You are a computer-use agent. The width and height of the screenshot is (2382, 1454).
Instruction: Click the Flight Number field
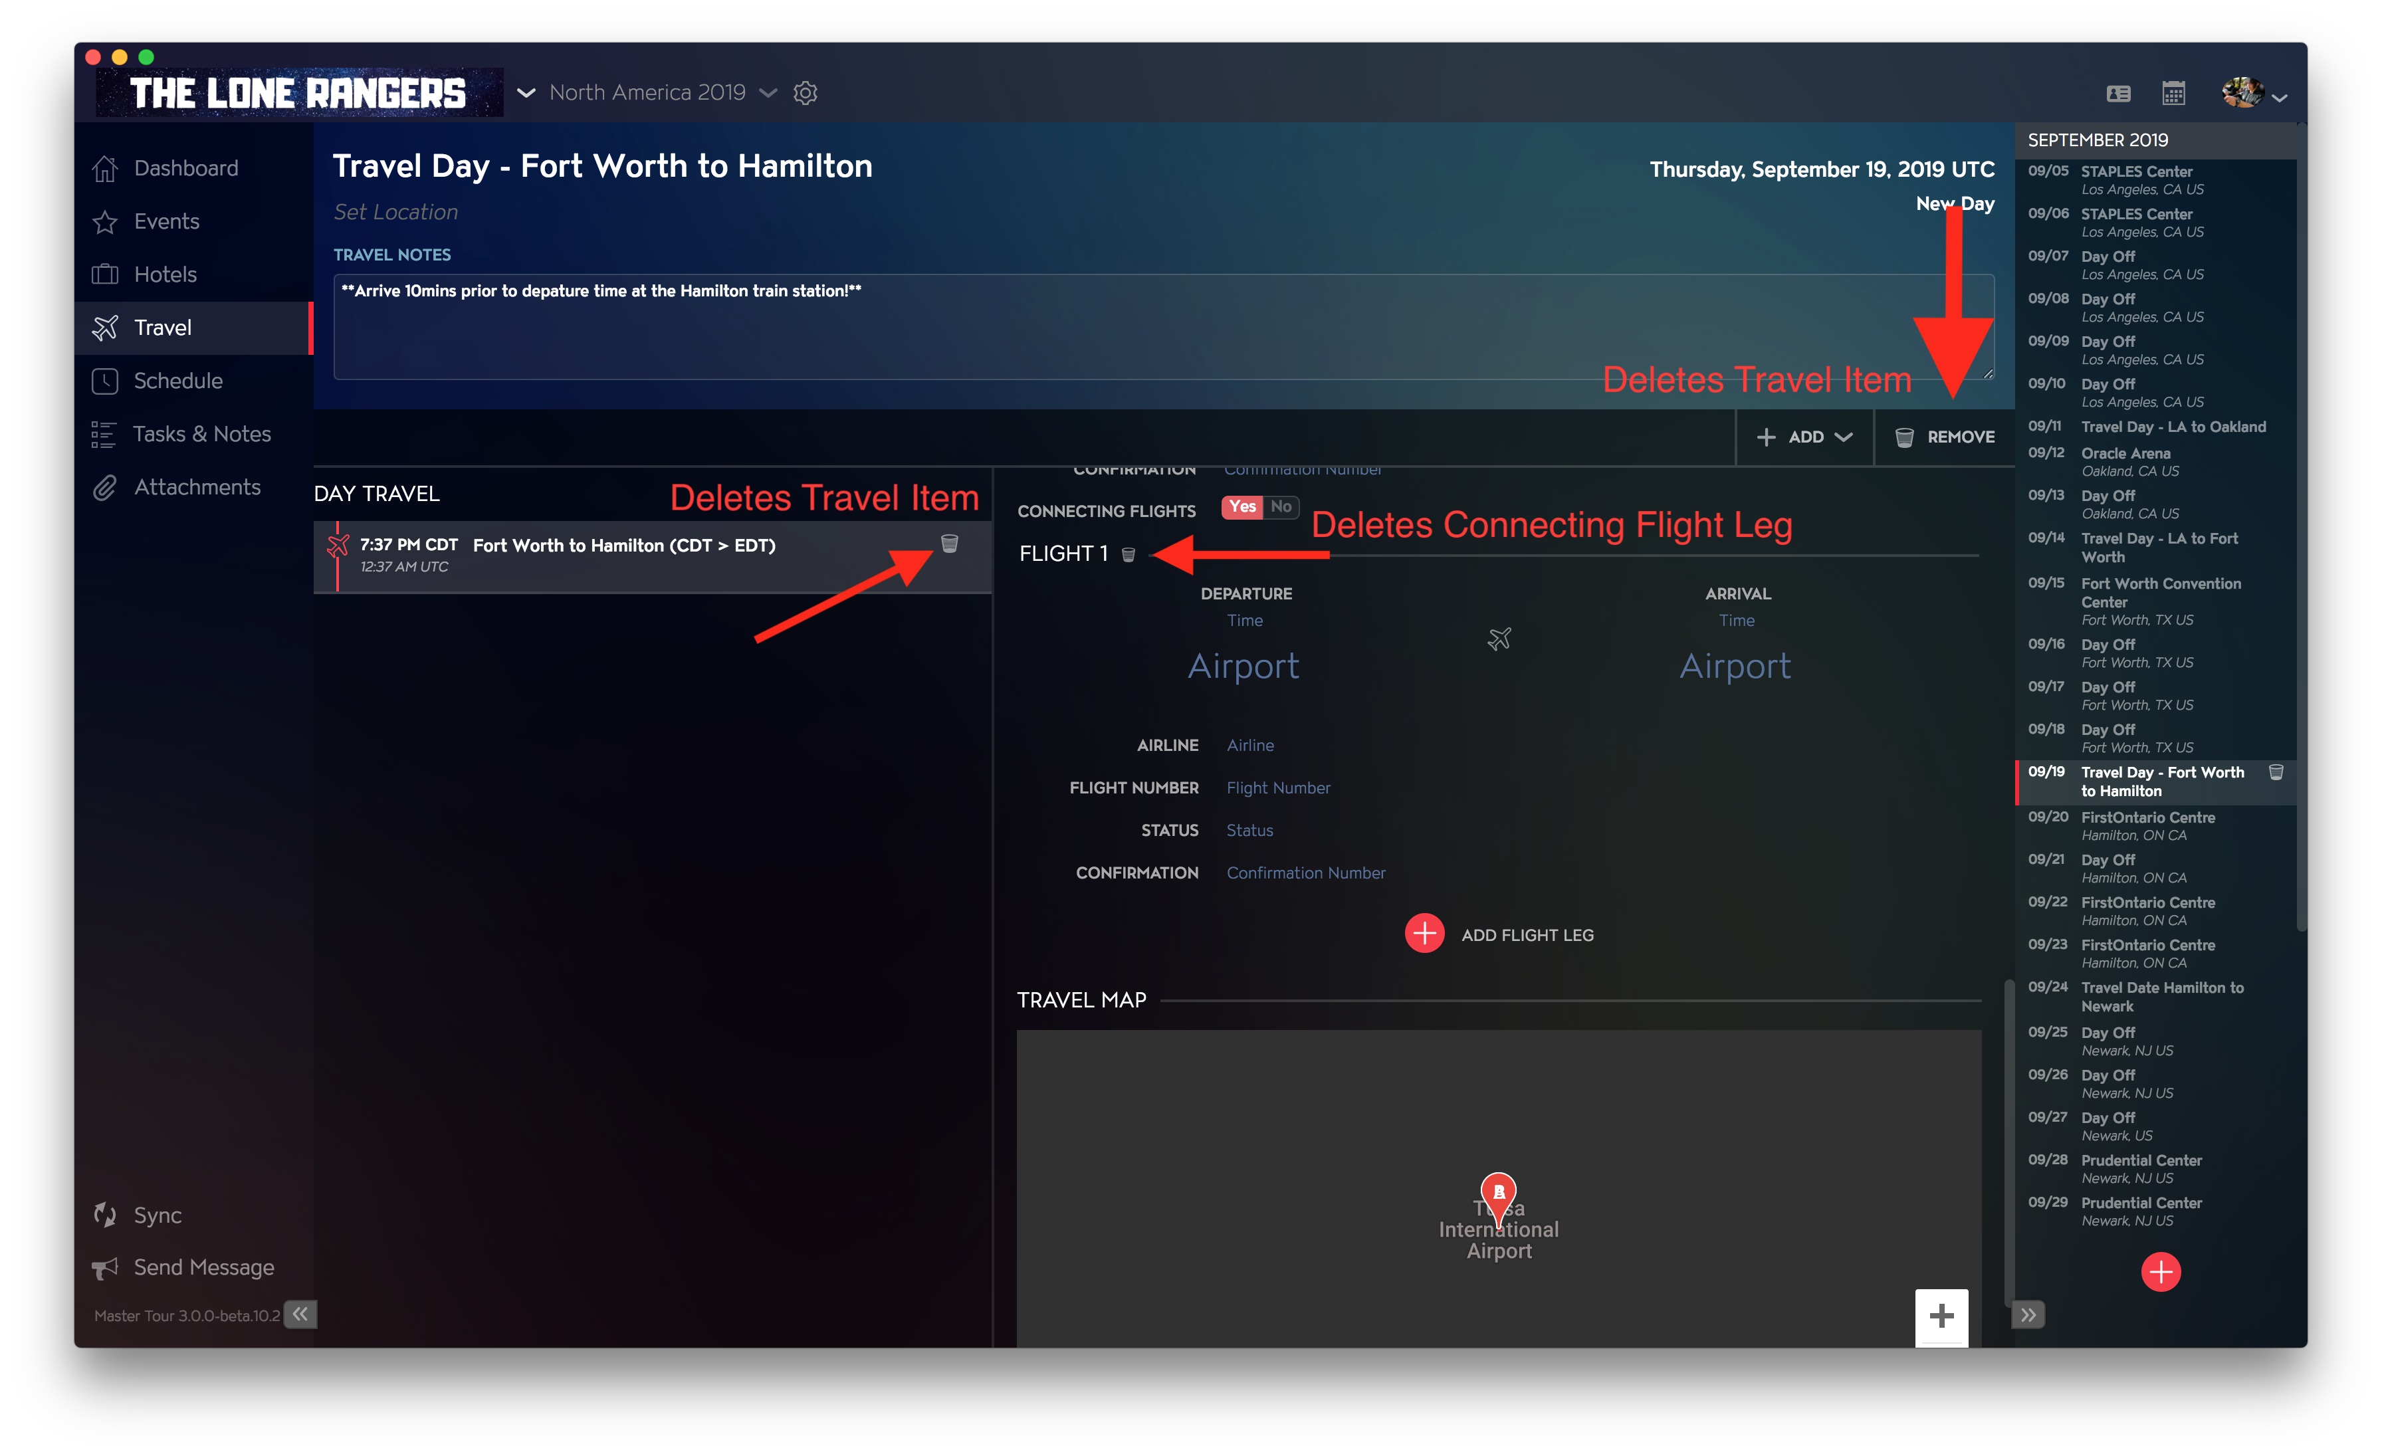[x=1278, y=788]
